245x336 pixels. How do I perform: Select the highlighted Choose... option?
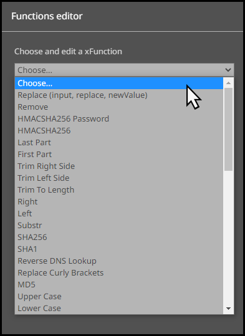coord(119,83)
